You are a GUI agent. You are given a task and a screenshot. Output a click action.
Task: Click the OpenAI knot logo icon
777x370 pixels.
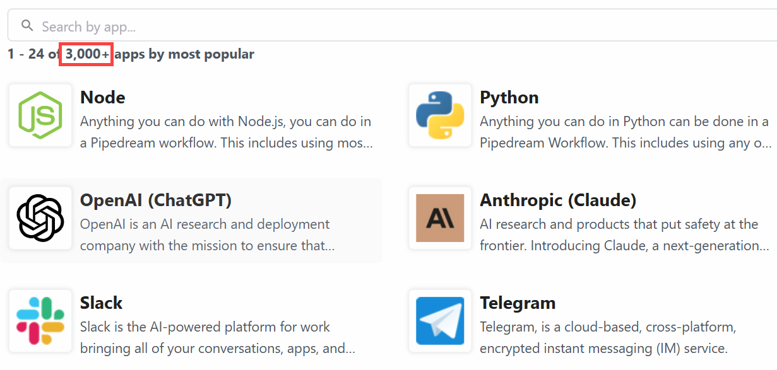(x=40, y=218)
